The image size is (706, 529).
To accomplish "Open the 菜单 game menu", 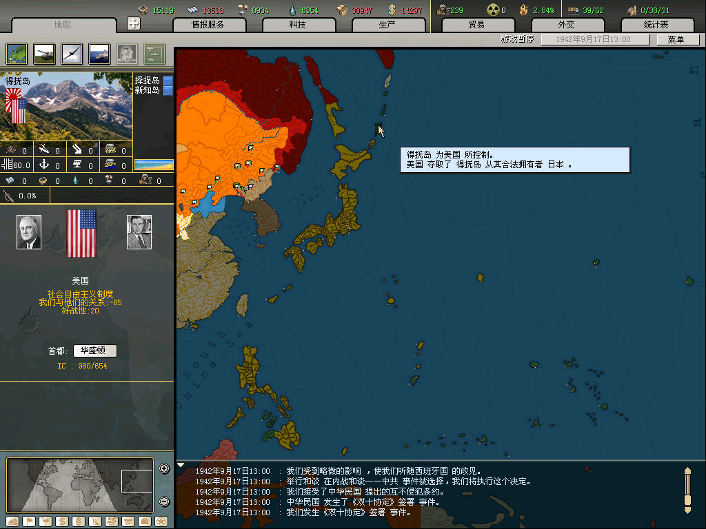I will (x=675, y=39).
